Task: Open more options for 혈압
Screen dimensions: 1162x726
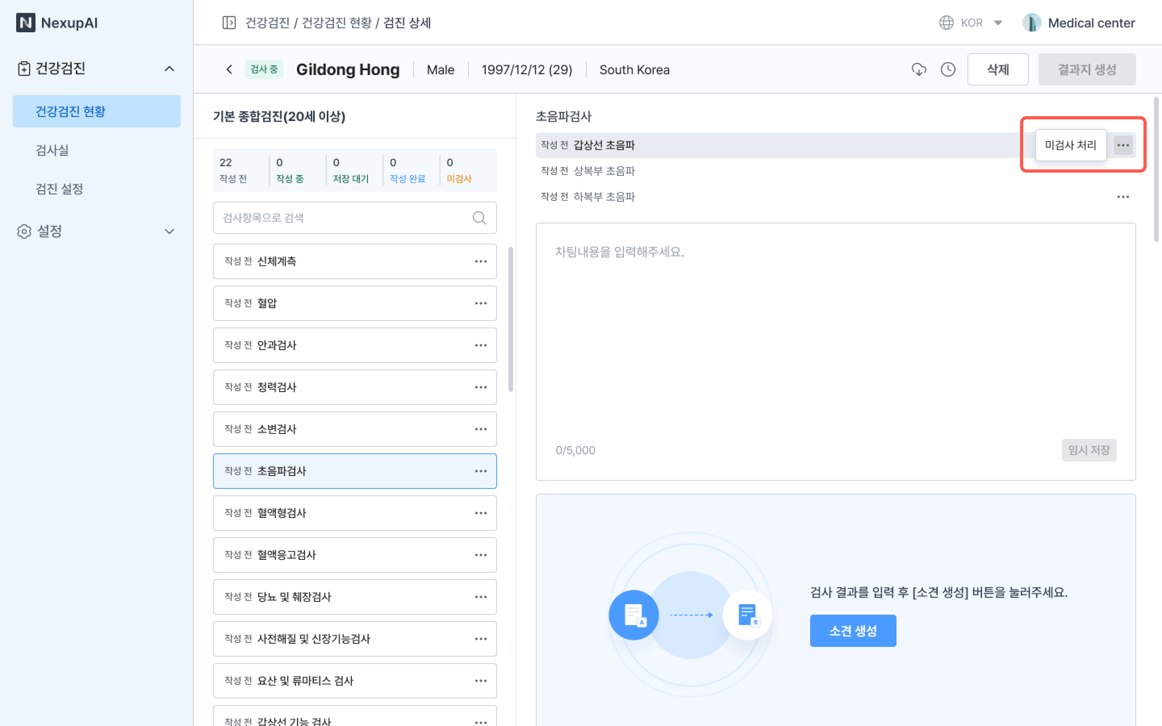Action: click(x=481, y=303)
